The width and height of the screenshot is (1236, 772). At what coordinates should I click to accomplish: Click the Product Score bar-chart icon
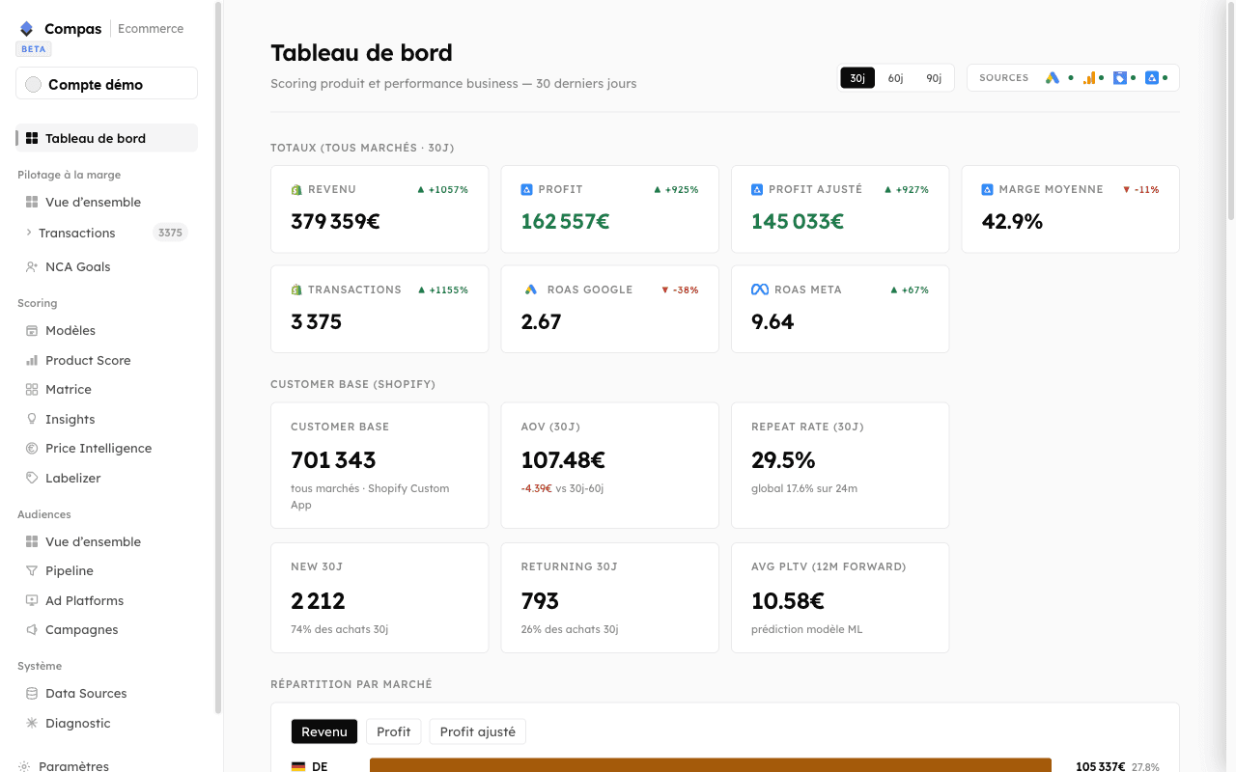click(32, 360)
